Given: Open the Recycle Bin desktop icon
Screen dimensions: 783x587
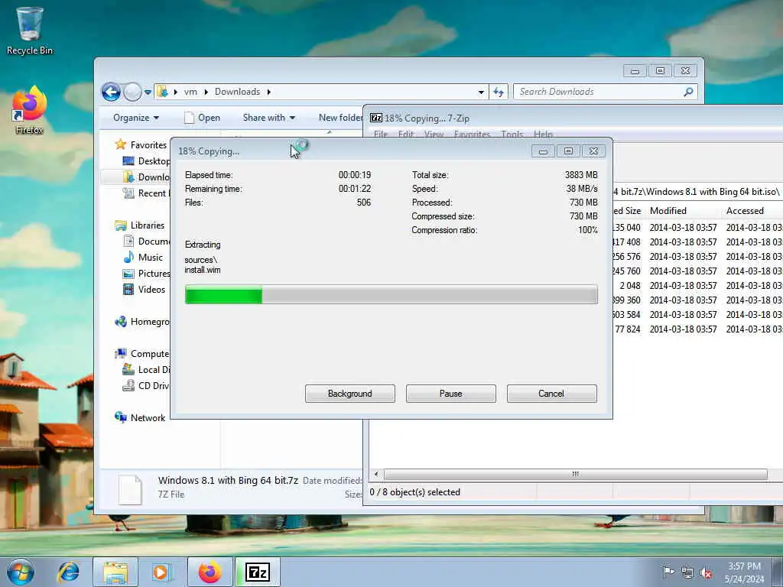Looking at the screenshot, I should [30, 31].
